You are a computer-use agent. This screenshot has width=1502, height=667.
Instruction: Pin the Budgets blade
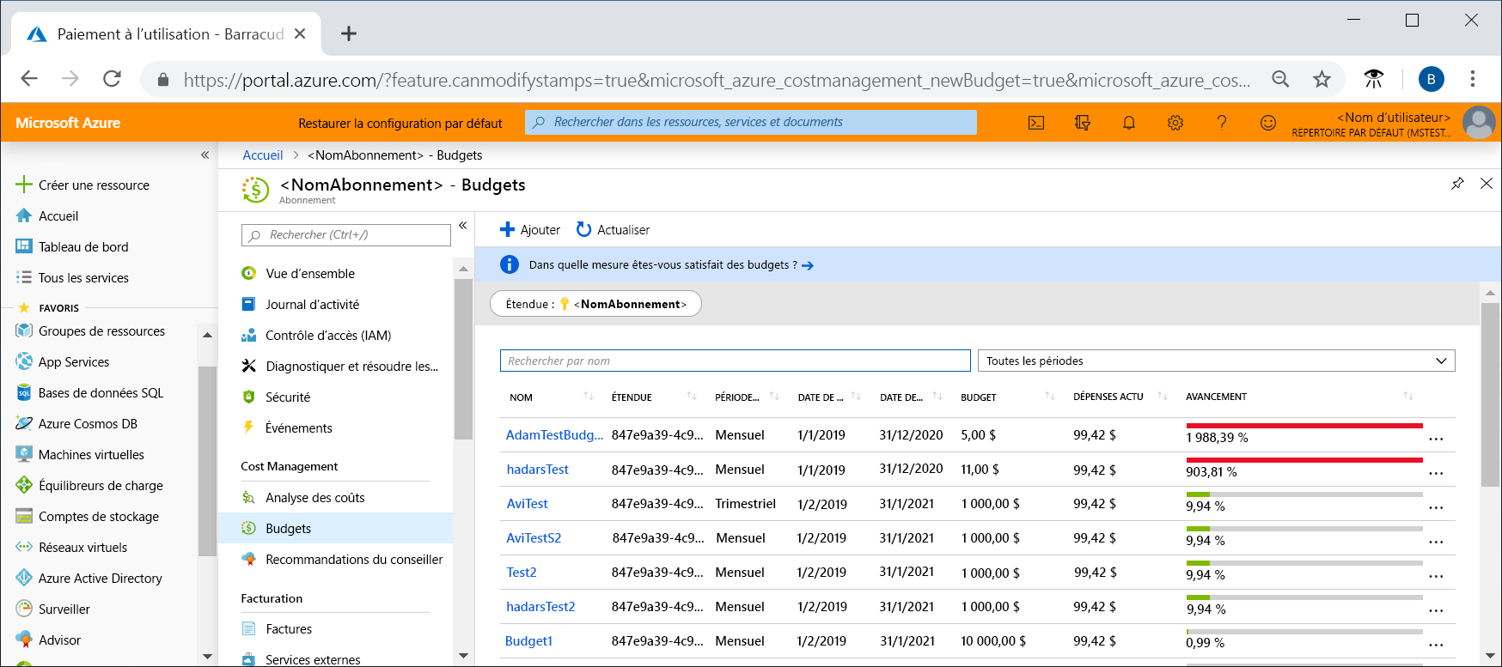1457,184
